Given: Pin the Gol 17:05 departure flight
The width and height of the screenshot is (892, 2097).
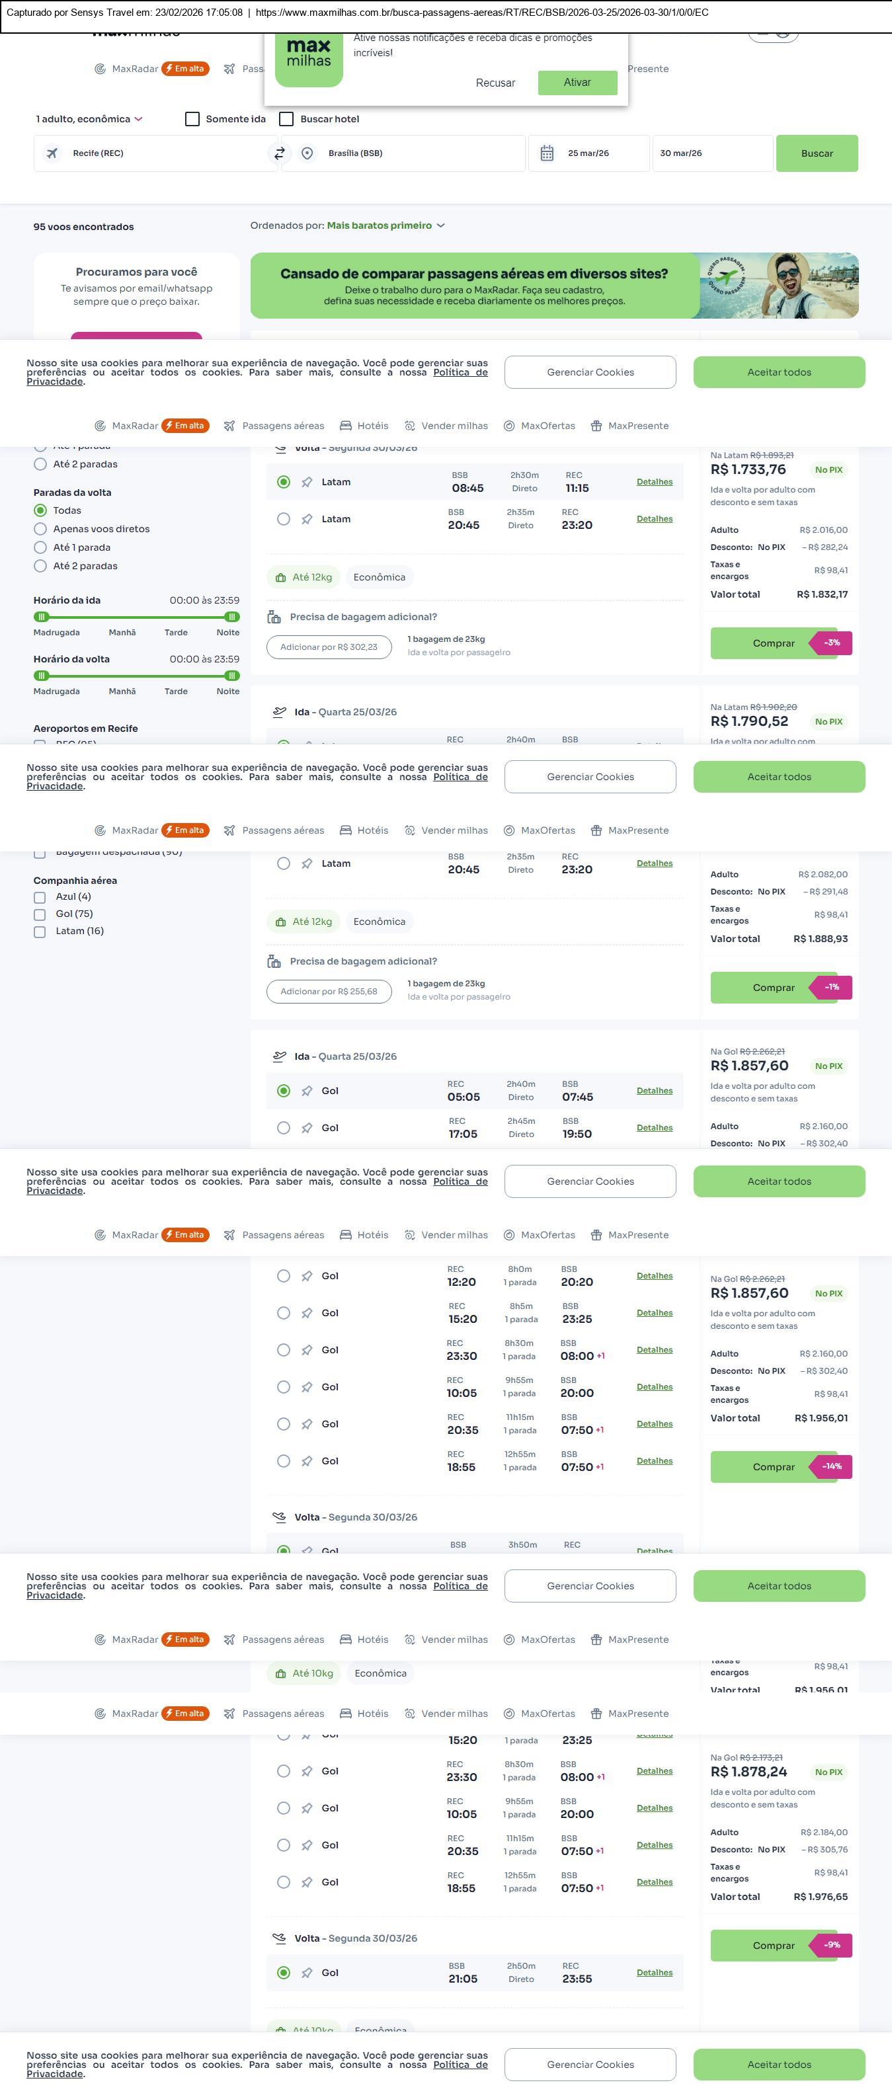Looking at the screenshot, I should point(307,1128).
